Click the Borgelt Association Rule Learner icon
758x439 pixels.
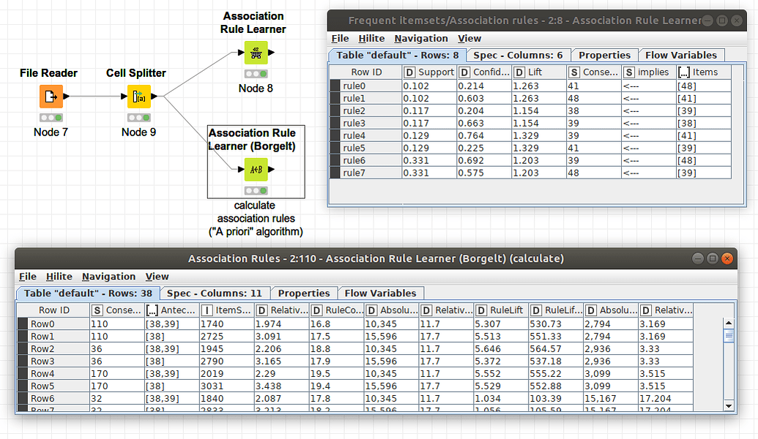[x=256, y=169]
